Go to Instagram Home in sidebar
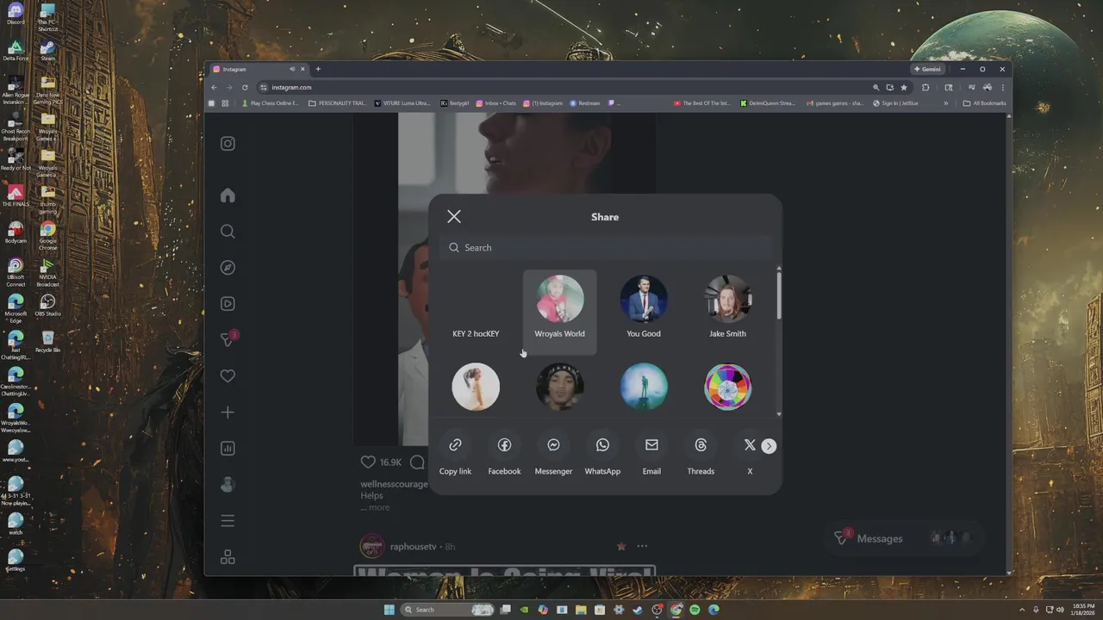The height and width of the screenshot is (620, 1103). pyautogui.click(x=227, y=195)
